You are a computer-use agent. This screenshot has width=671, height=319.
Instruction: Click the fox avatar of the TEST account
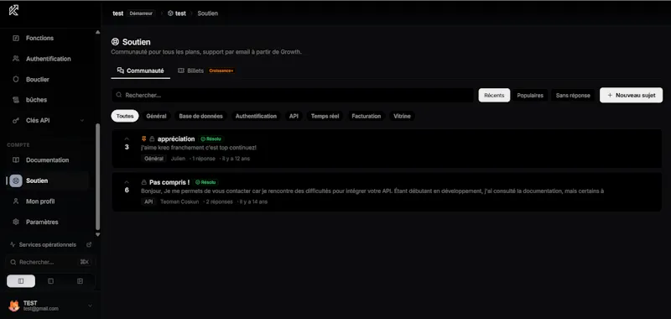(x=13, y=306)
